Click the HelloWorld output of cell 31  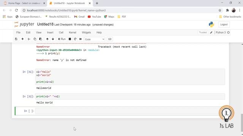[x=44, y=88]
